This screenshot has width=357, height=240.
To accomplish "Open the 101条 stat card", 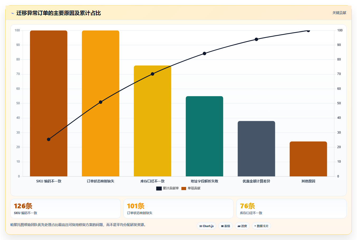I will click(178, 209).
